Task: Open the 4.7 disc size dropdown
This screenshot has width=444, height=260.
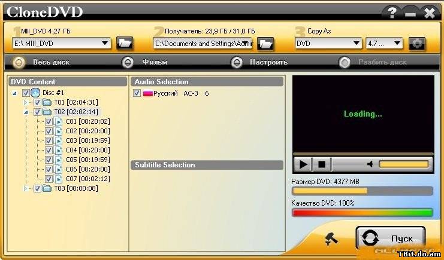Action: (x=397, y=44)
